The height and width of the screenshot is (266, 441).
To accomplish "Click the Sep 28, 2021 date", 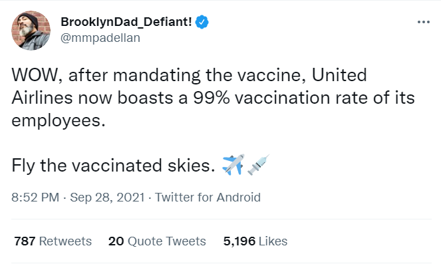I will click(x=109, y=197).
